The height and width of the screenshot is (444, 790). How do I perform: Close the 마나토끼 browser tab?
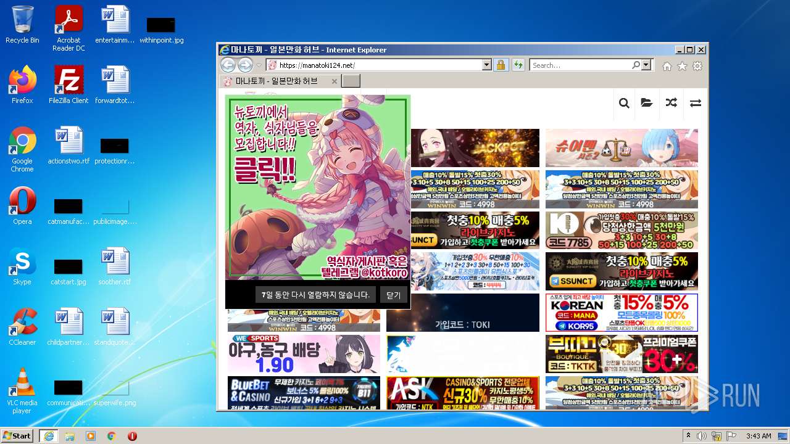(335, 81)
